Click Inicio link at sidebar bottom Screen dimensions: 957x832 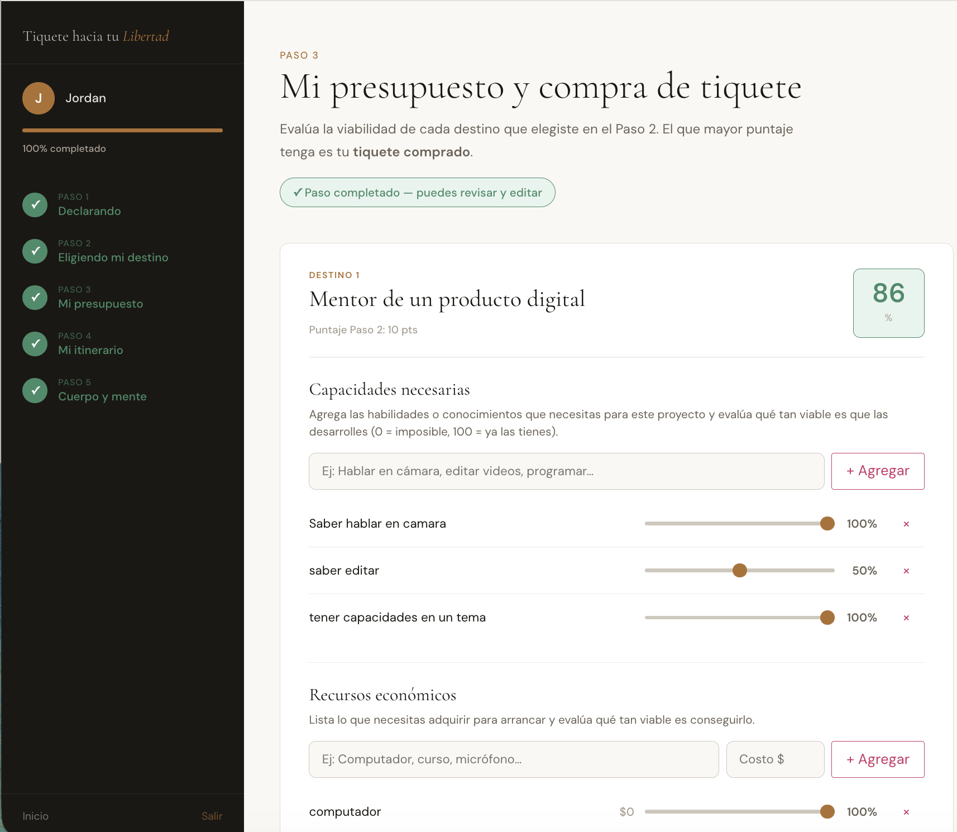point(36,816)
